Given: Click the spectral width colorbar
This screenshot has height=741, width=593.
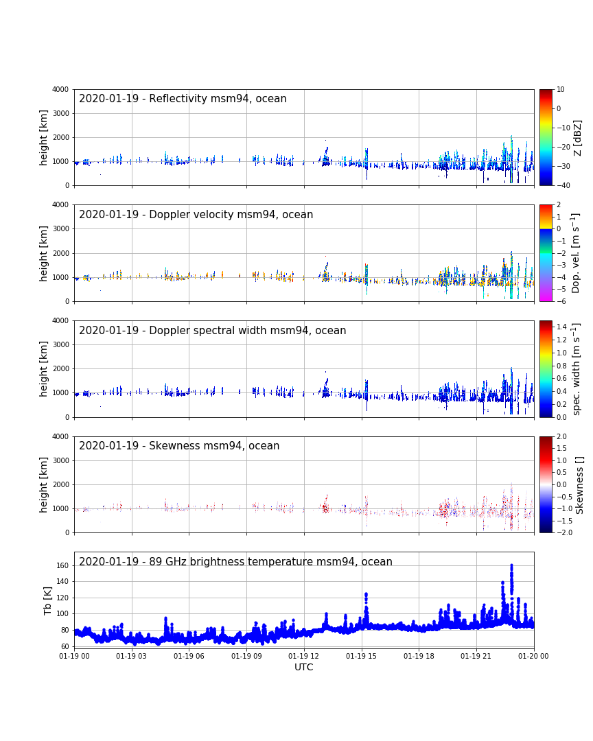Looking at the screenshot, I should click(x=546, y=368).
